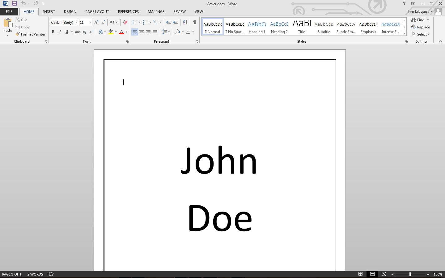Click Replace button
Viewport: 445px width, 278px height.
pyautogui.click(x=421, y=27)
